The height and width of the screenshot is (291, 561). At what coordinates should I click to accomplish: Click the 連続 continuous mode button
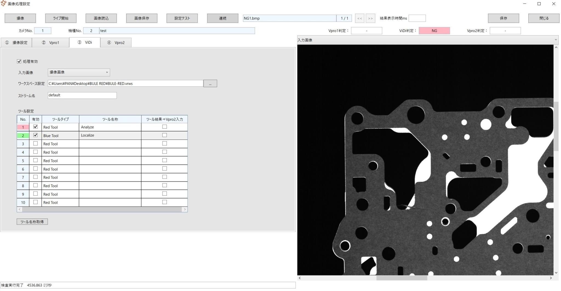[222, 18]
